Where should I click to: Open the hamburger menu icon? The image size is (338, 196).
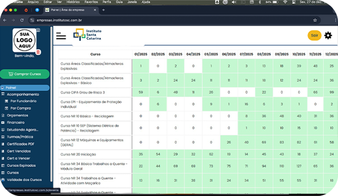61,36
